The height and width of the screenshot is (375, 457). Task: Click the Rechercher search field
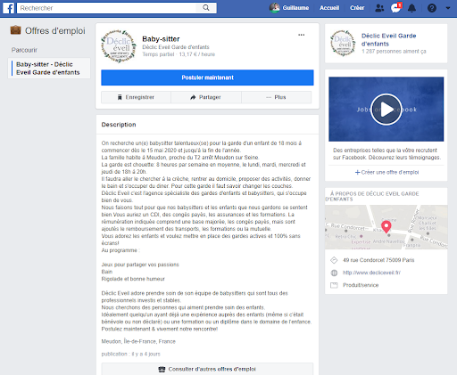pos(106,8)
